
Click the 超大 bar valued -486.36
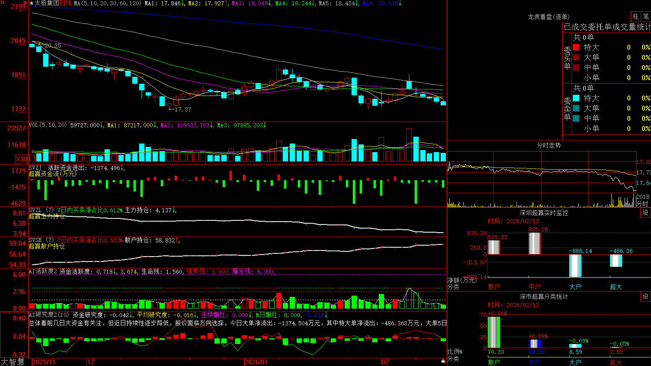tap(616, 261)
